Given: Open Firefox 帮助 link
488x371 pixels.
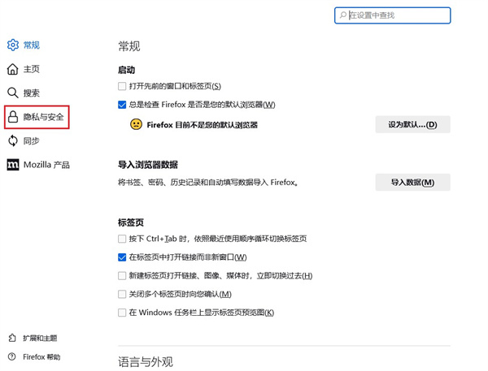Looking at the screenshot, I should (x=34, y=356).
